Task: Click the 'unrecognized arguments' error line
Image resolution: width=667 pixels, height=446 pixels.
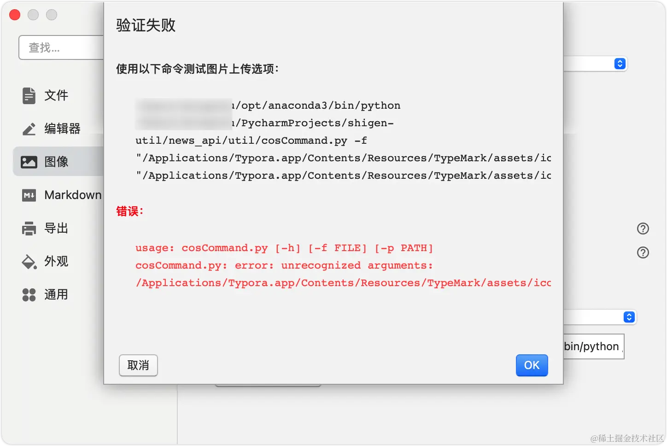Action: click(x=284, y=265)
